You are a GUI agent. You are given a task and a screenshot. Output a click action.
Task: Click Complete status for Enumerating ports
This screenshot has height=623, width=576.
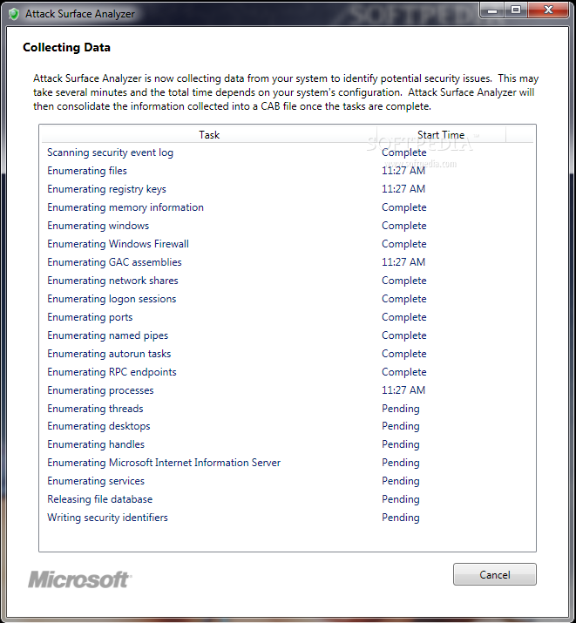tap(404, 317)
